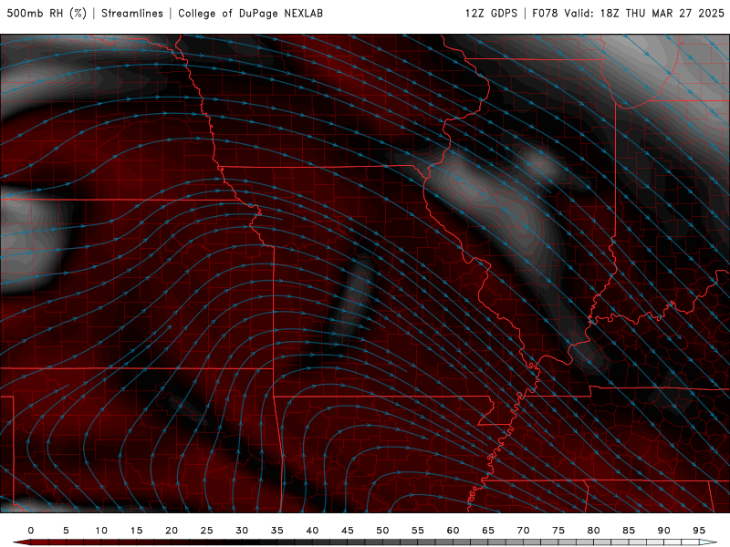Image resolution: width=730 pixels, height=547 pixels.
Task: Click the legend value "0"
Action: pyautogui.click(x=31, y=531)
